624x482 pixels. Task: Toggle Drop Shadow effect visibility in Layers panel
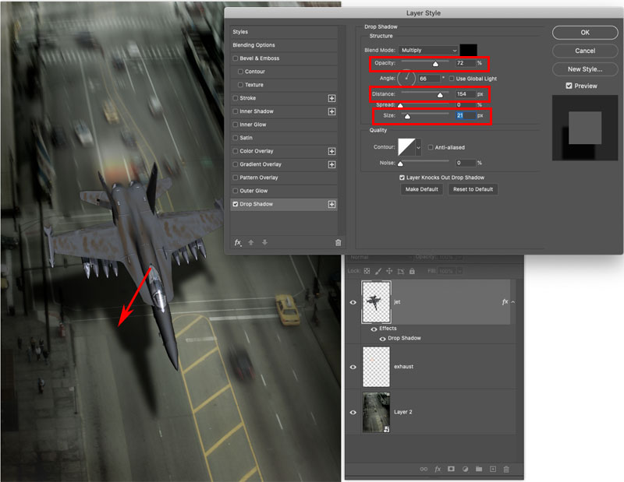pyautogui.click(x=382, y=339)
